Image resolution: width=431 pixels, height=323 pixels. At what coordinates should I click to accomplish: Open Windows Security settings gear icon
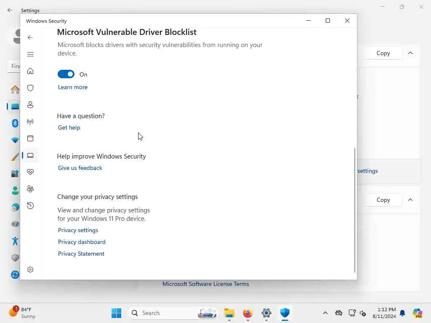point(30,270)
